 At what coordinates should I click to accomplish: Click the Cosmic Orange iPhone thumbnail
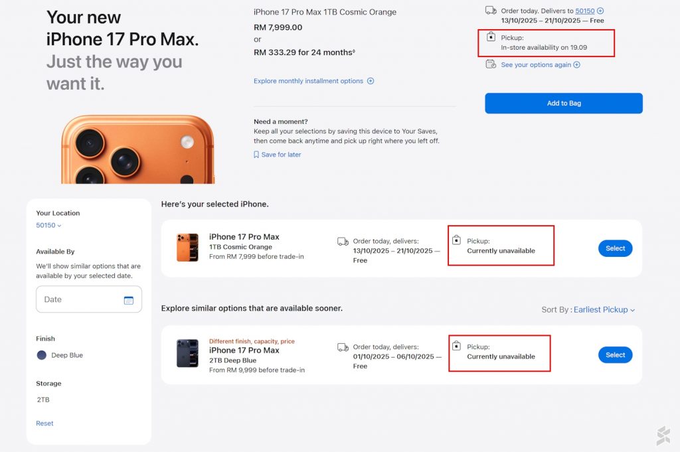coord(187,248)
